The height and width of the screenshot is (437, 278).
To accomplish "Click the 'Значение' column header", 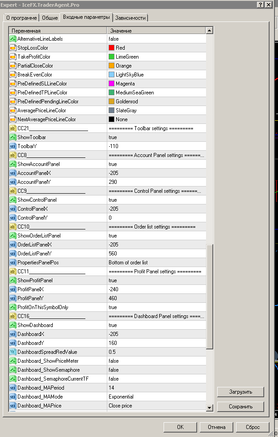I will (x=156, y=31).
